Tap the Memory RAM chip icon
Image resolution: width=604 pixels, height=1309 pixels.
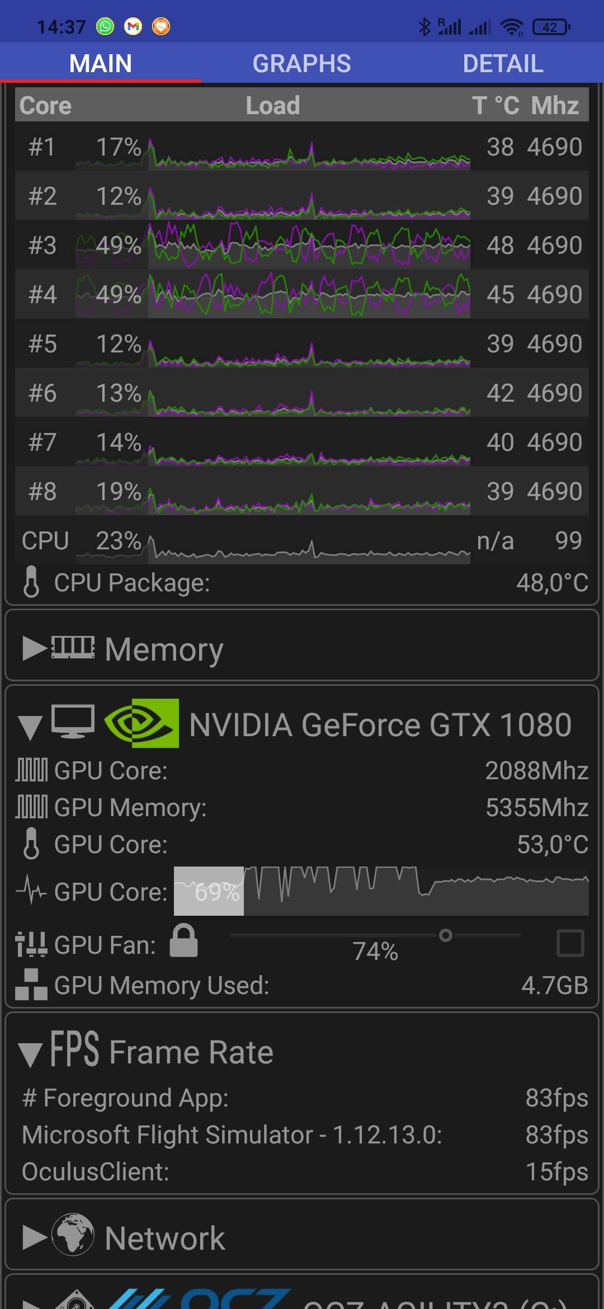(x=73, y=648)
